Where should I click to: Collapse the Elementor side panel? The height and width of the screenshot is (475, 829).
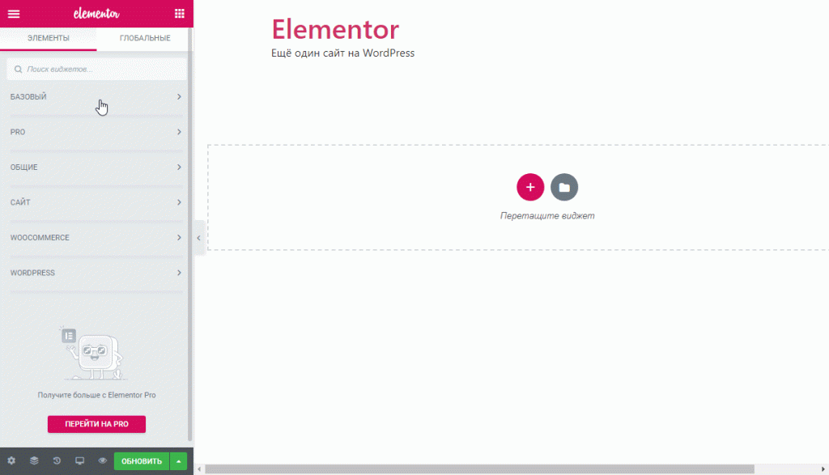tap(199, 238)
